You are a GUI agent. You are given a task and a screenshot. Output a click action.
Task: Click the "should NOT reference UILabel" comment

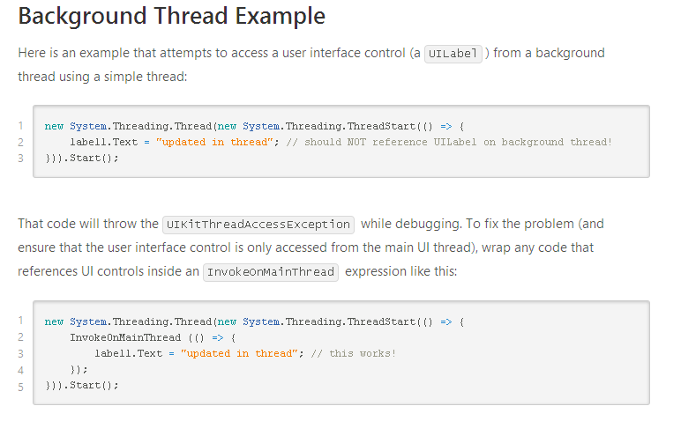458,142
